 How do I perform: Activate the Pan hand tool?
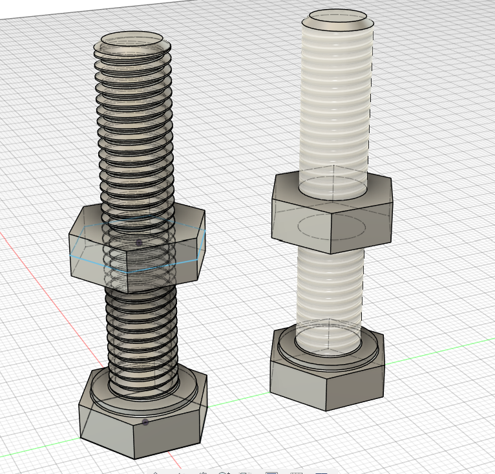pyautogui.click(x=202, y=473)
